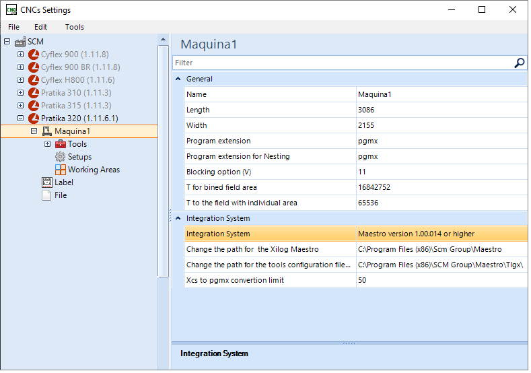Click the Xilog Maestro path value

tap(442, 249)
